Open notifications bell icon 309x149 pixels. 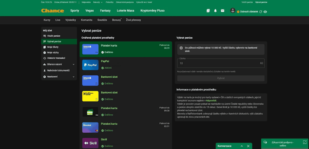click(x=215, y=10)
